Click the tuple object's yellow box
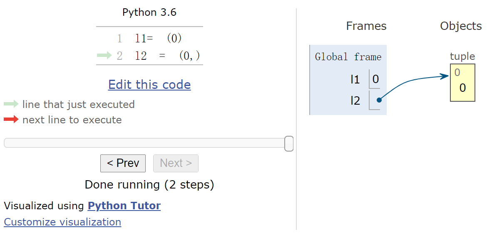Viewport: 487px width, 240px height. pyautogui.click(x=462, y=82)
